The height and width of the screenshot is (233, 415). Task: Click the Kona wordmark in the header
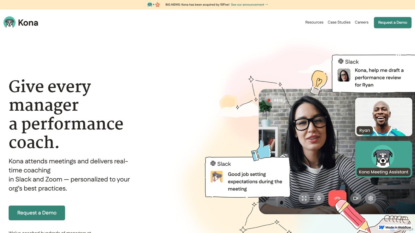(28, 23)
